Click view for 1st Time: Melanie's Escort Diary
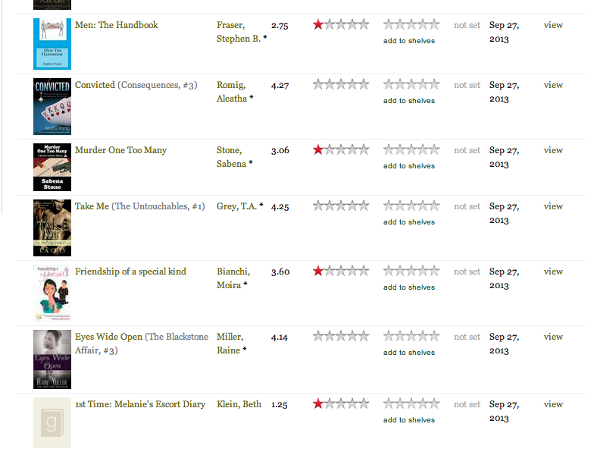616x452 pixels. tap(553, 404)
